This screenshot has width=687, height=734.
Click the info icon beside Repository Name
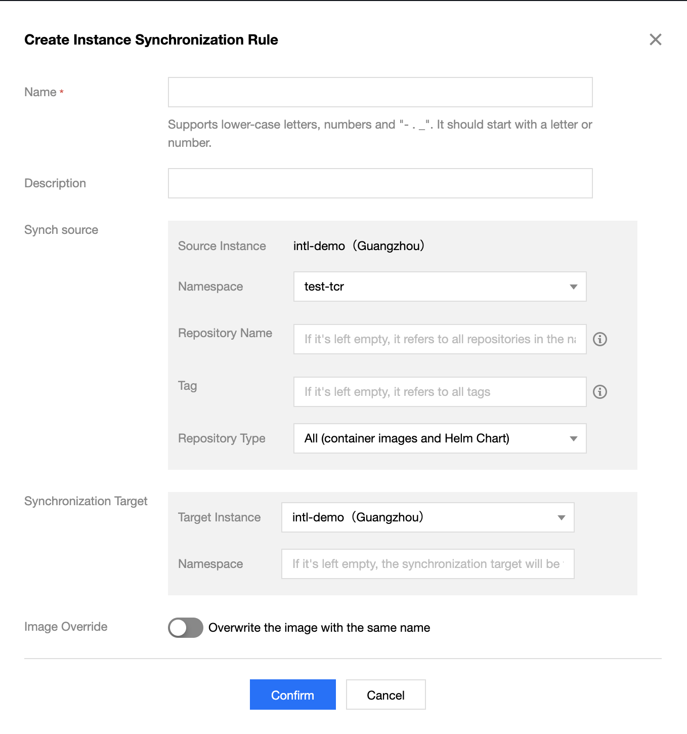(599, 339)
